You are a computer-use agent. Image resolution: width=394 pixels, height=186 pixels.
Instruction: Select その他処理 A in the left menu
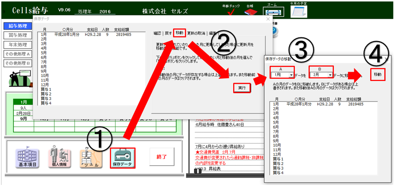[18, 54]
